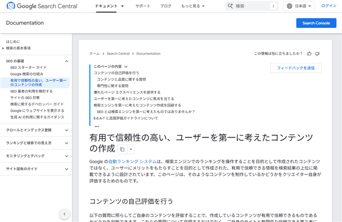Viewport: 342px width, 222px height.
Task: Collapse the このページの内容 table of contents
Action: point(126,66)
